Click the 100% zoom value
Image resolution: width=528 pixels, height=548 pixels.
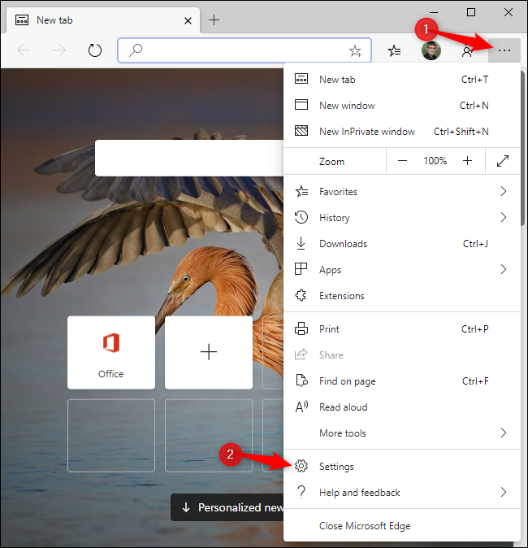tap(435, 161)
